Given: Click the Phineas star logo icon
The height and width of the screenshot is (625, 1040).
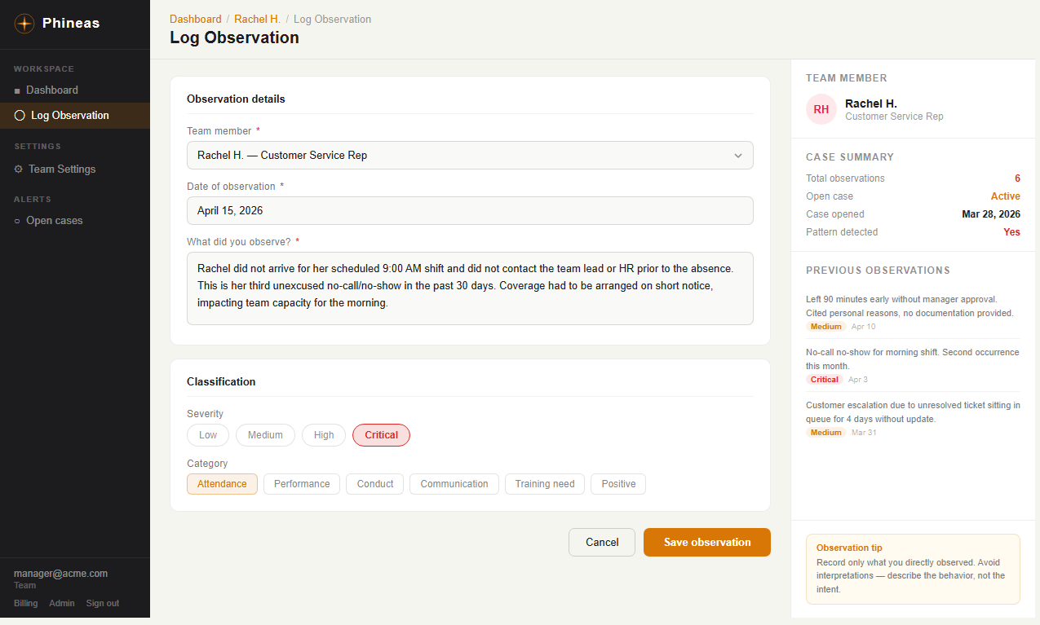Looking at the screenshot, I should click(24, 24).
